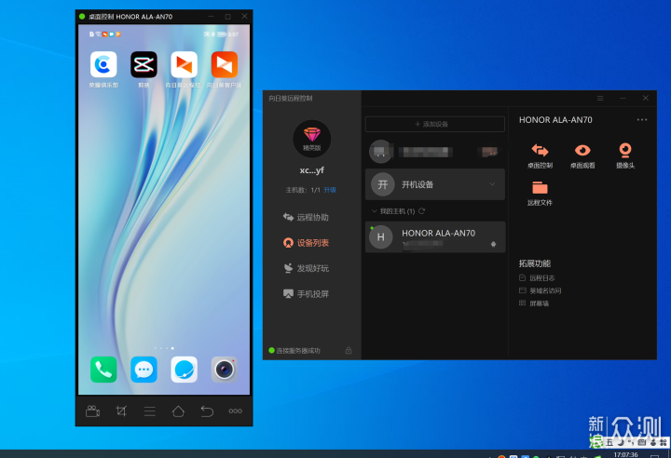Tap the green Phone dialer icon in the dock
The width and height of the screenshot is (671, 458).
click(103, 370)
